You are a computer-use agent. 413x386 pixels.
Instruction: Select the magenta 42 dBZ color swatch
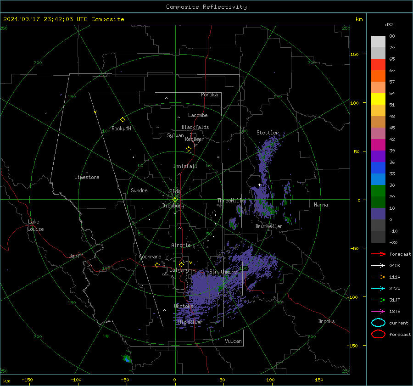pyautogui.click(x=378, y=145)
